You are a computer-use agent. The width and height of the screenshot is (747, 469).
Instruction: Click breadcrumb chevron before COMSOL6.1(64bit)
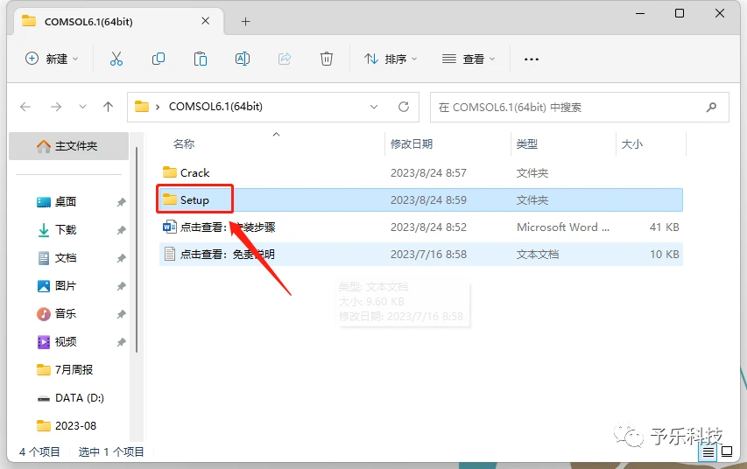click(x=158, y=107)
